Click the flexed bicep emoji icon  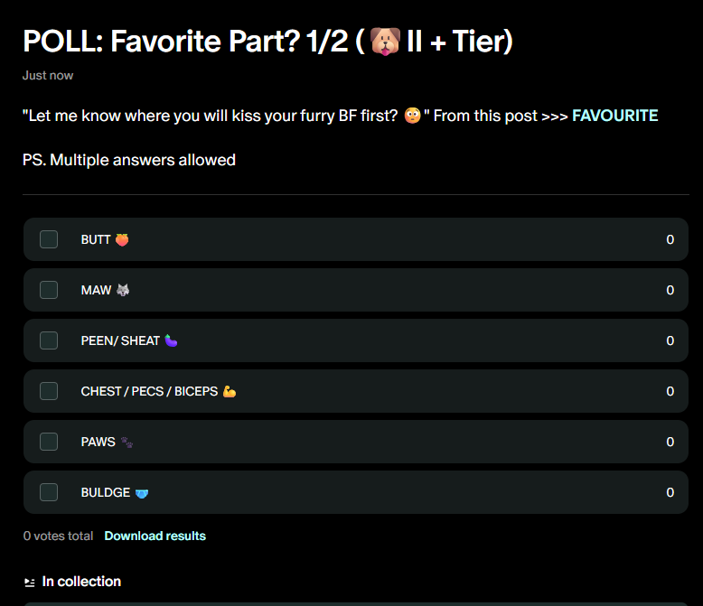pos(229,391)
